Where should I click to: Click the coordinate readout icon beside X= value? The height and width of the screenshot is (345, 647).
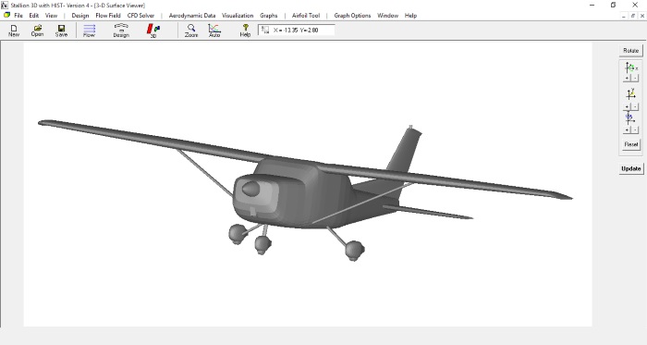click(265, 30)
